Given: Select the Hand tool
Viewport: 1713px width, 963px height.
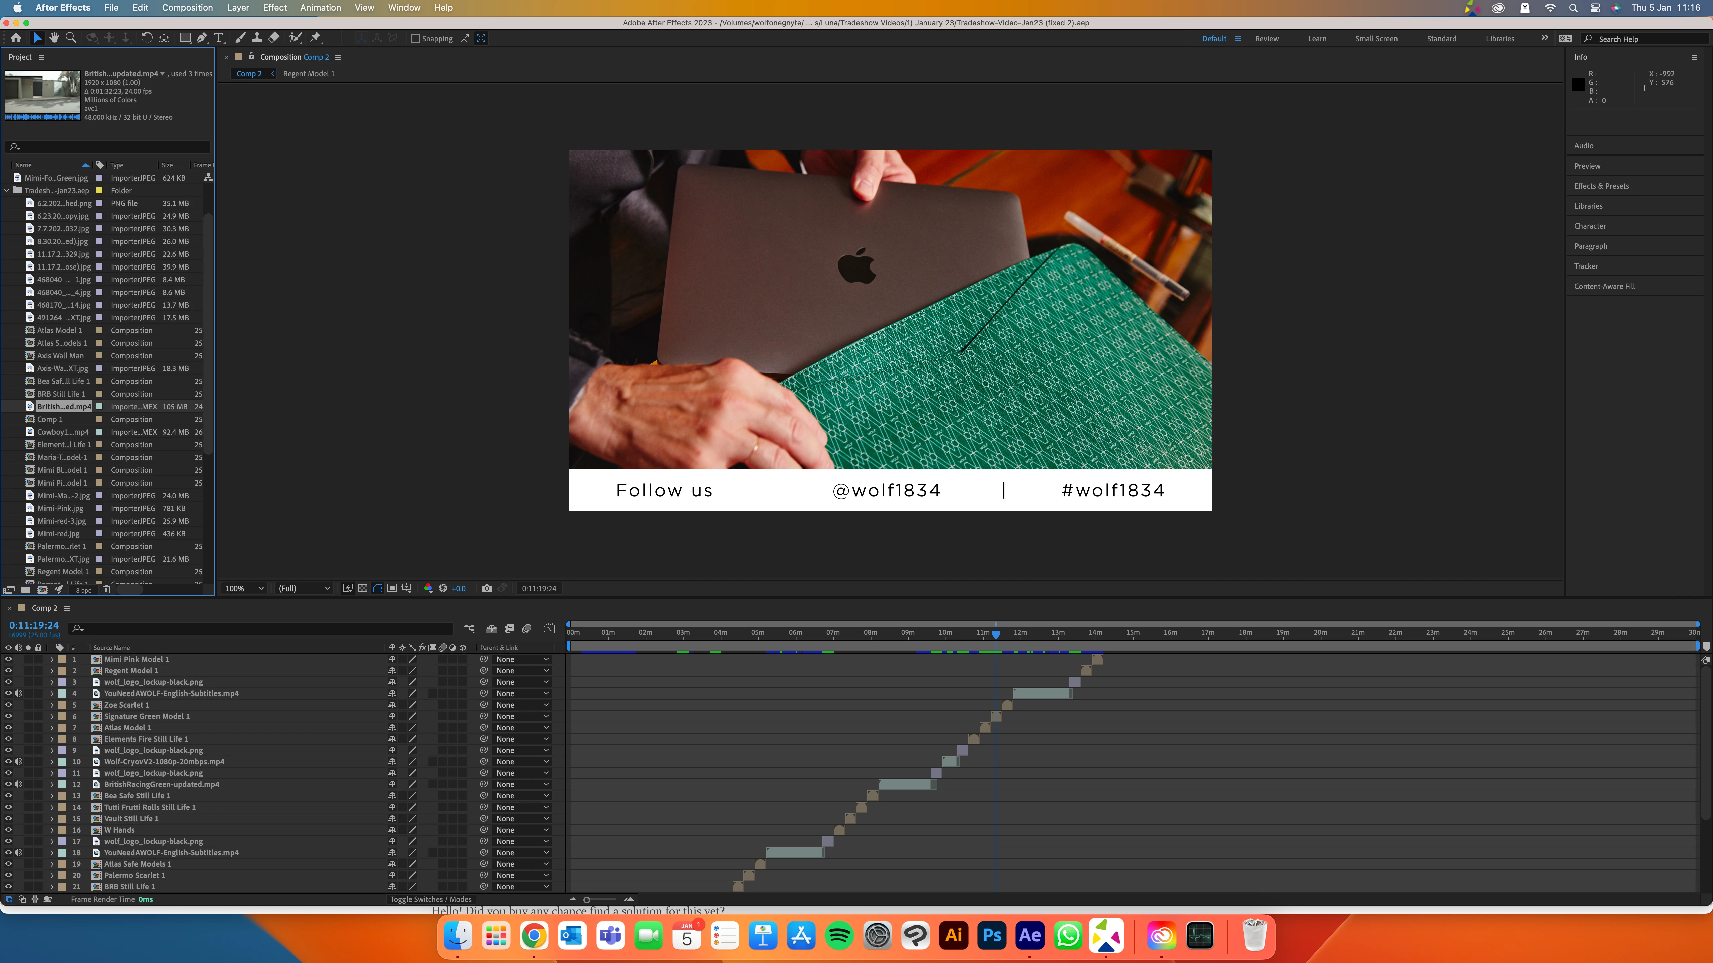Looking at the screenshot, I should 54,38.
